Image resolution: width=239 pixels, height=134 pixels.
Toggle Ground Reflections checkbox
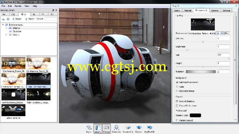click(x=177, y=105)
